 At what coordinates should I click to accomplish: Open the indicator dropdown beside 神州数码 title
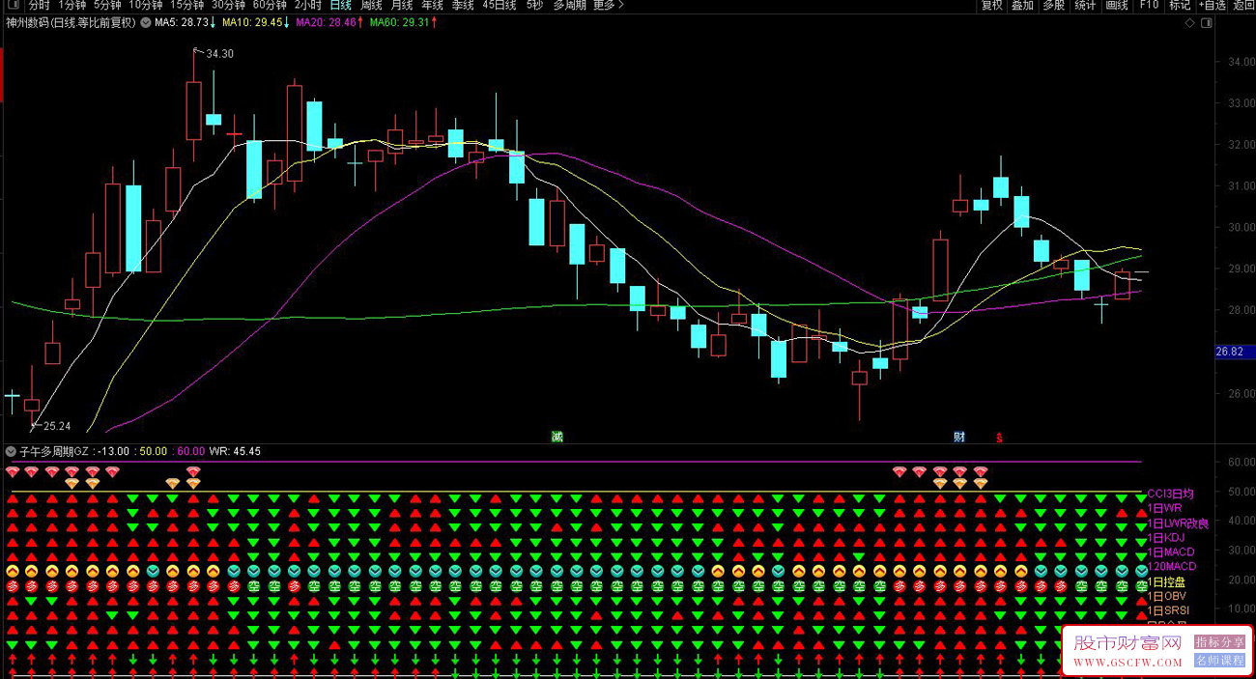[x=145, y=22]
